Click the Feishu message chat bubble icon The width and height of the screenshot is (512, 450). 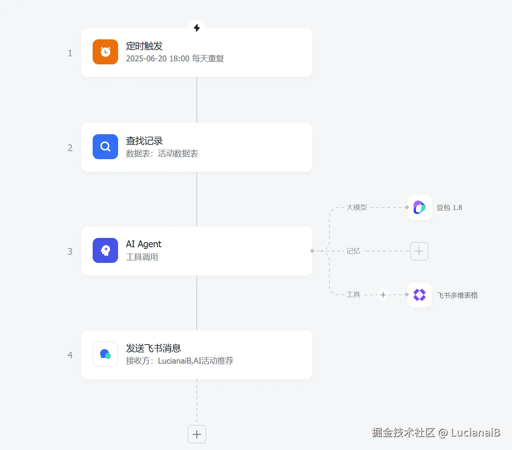(105, 354)
